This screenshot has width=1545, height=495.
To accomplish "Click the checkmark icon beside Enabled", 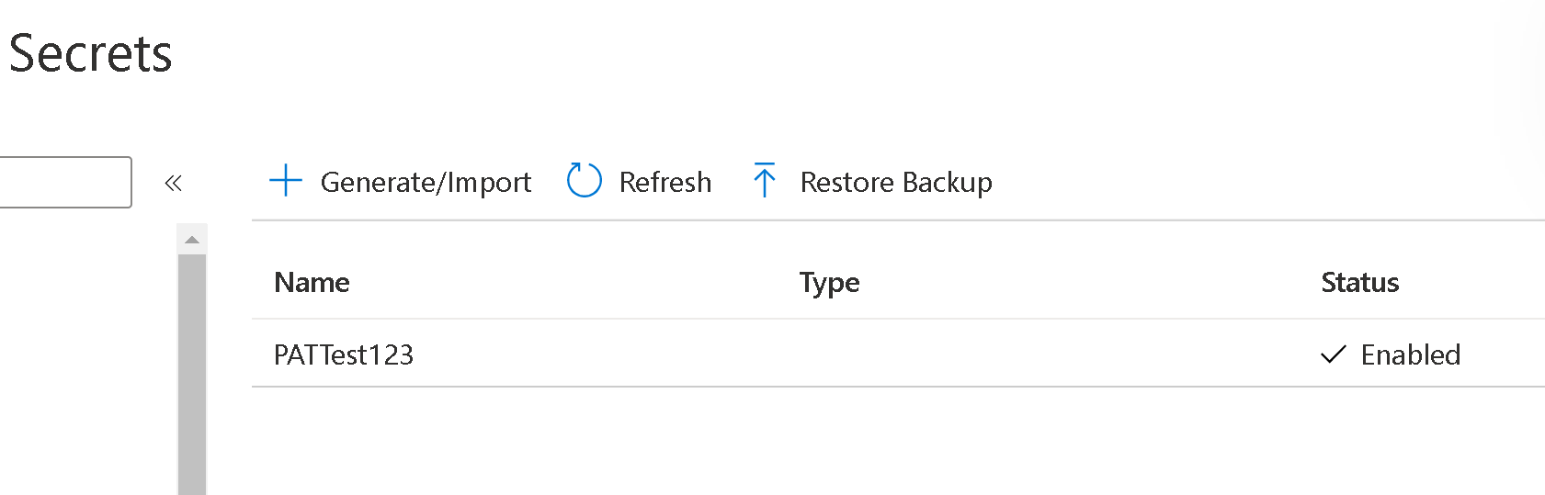I will click(x=1333, y=354).
